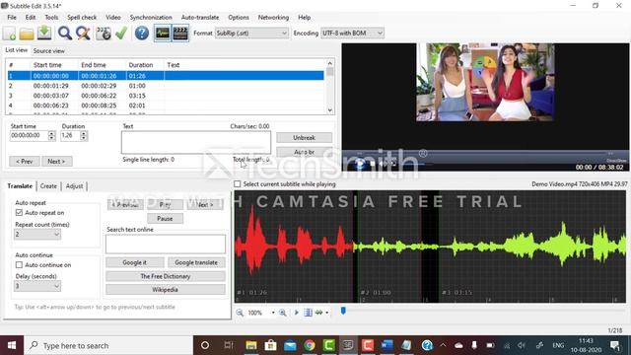Open the notification center icon
Screen dimensions: 631x355
pos(615,345)
